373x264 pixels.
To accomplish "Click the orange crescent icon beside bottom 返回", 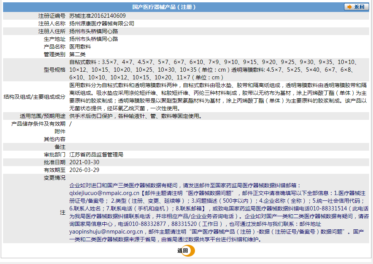I will (190, 251).
